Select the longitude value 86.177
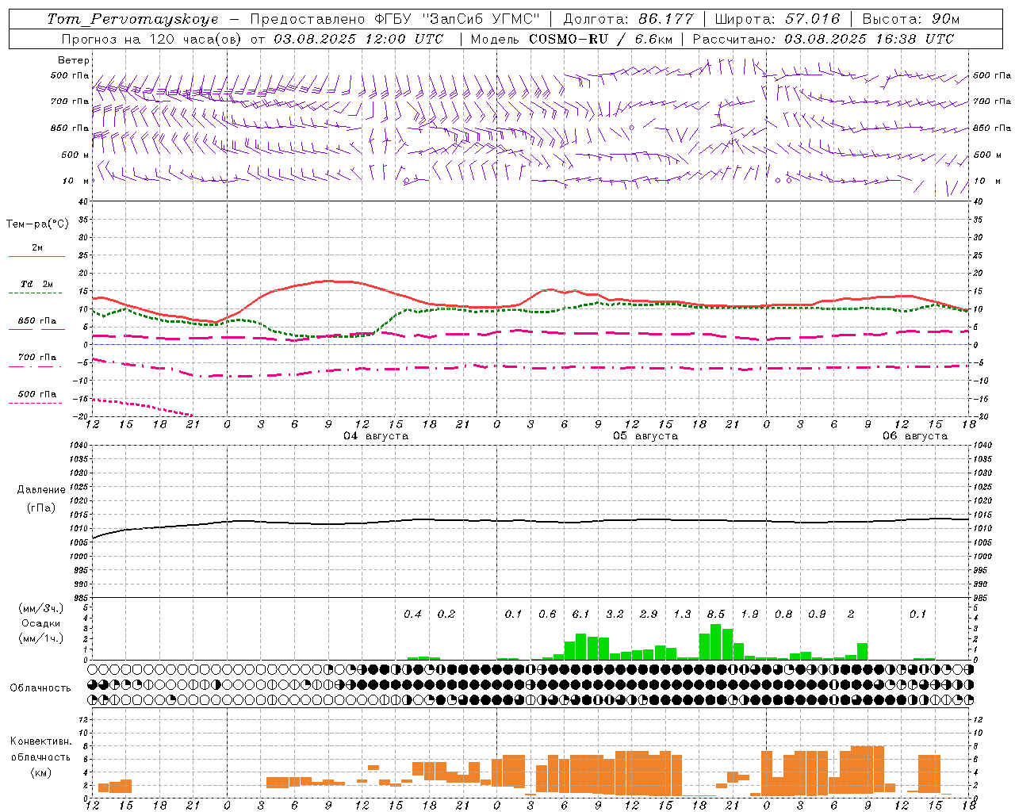Image resolution: width=1015 pixels, height=812 pixels. [x=666, y=19]
